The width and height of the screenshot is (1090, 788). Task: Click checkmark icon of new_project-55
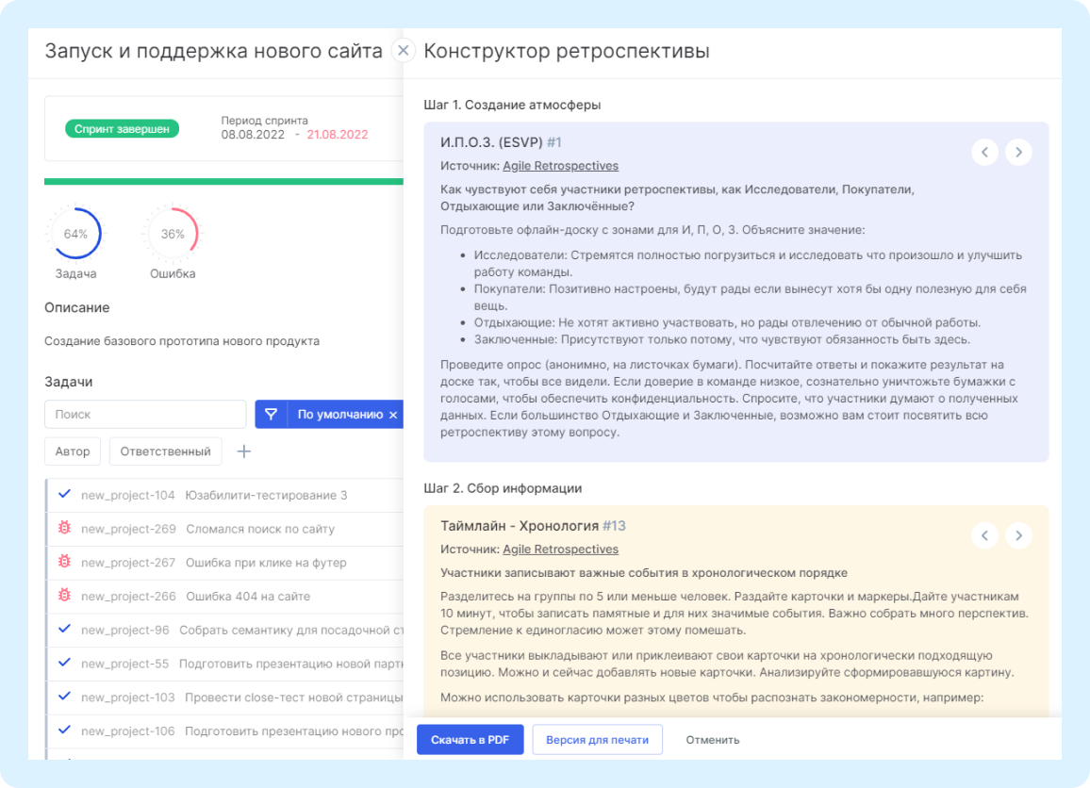65,663
